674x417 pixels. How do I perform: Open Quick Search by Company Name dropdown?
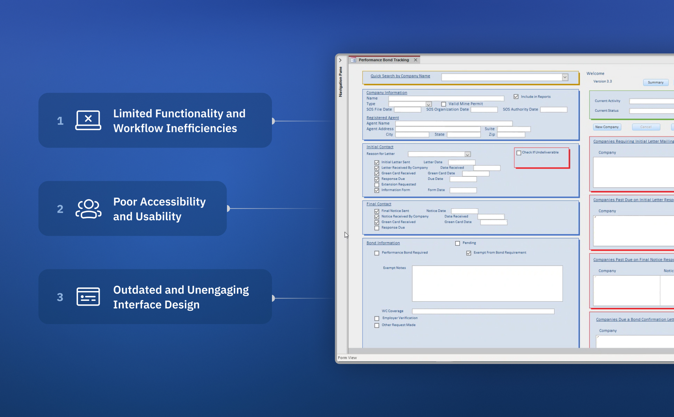565,77
